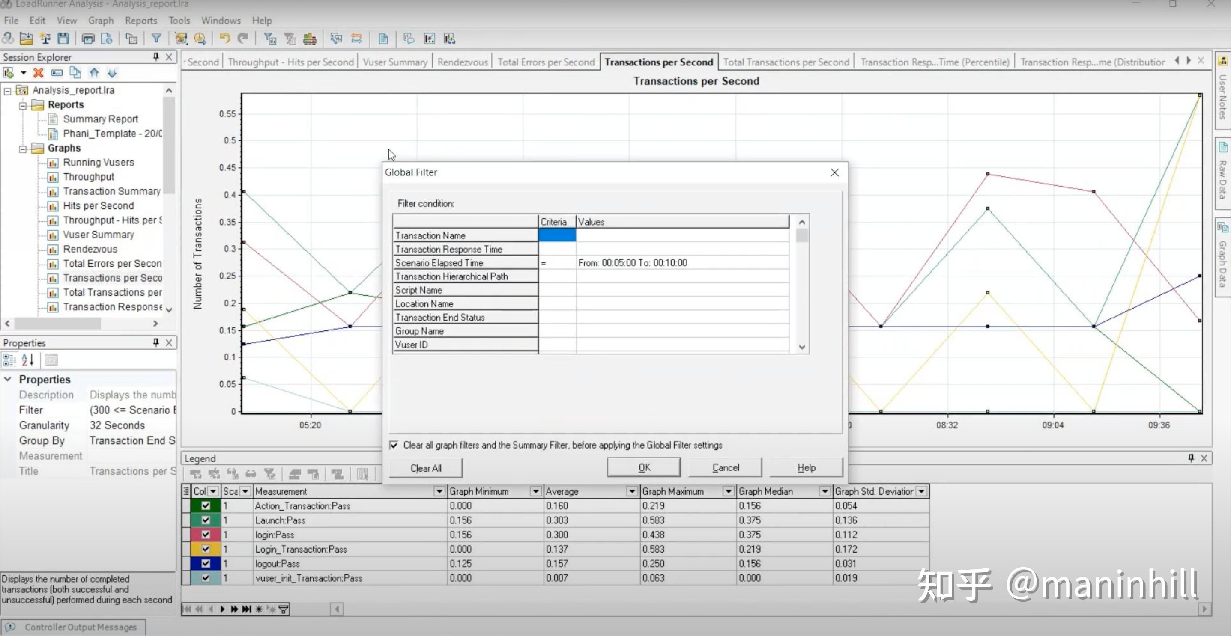Click red X delete item in Session Explorer

[x=38, y=73]
